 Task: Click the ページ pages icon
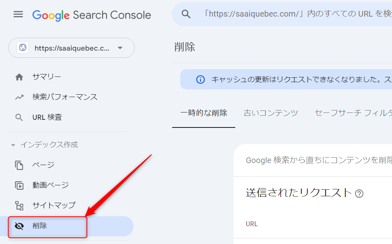coord(19,165)
